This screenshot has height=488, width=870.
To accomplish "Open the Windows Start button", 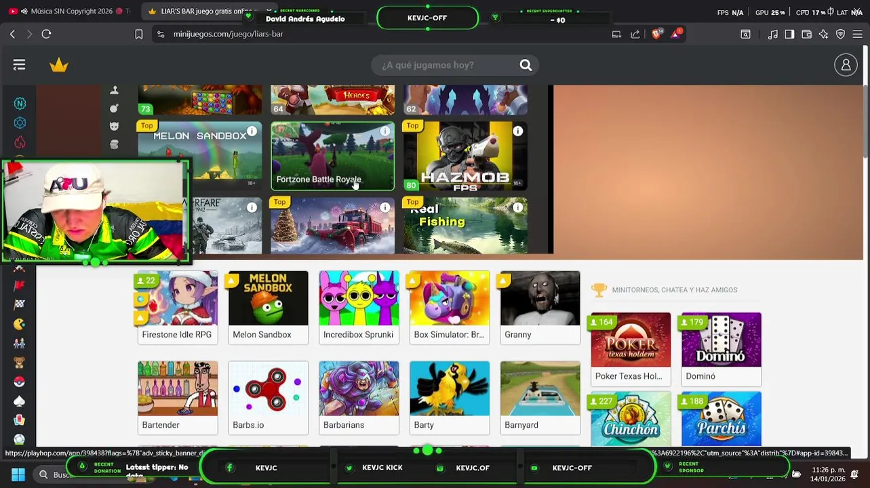I will click(18, 474).
